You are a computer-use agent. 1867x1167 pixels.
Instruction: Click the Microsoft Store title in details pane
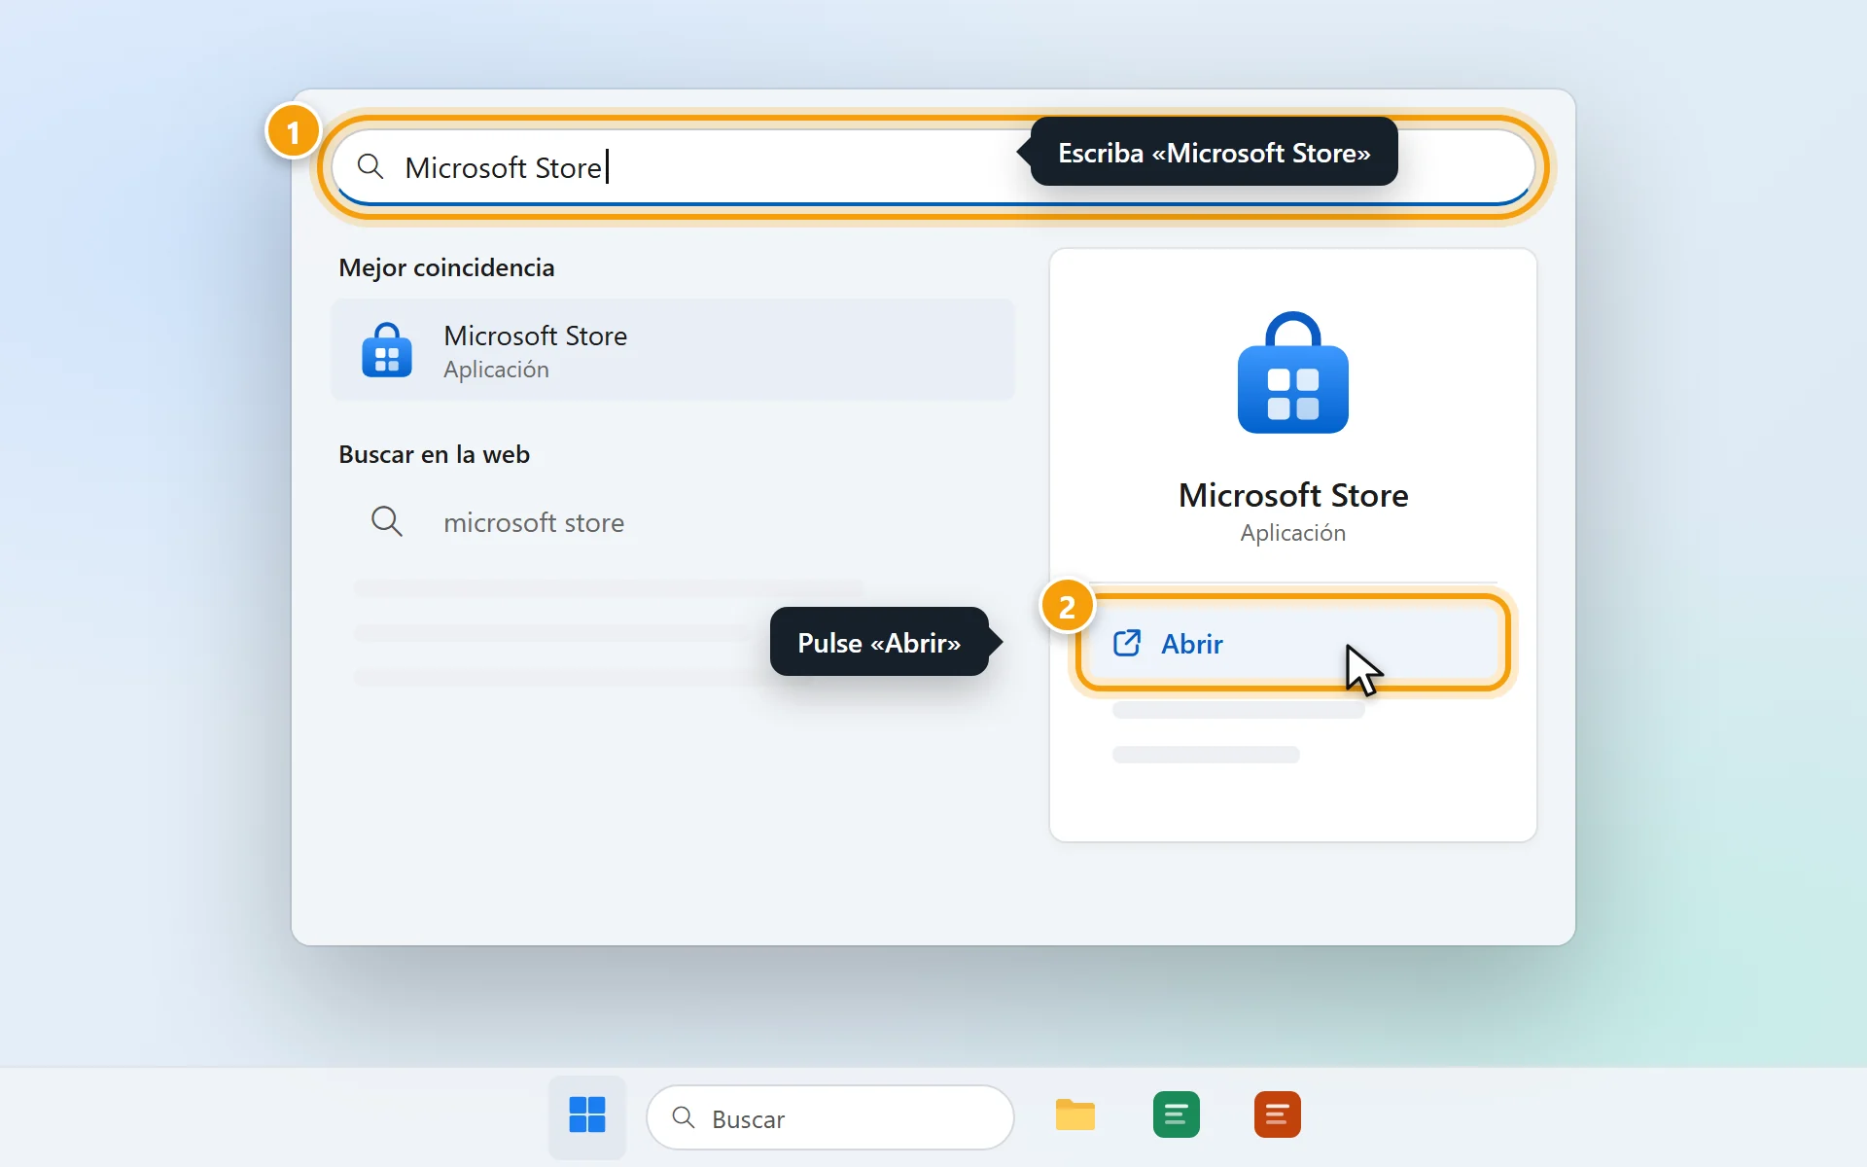1293,495
